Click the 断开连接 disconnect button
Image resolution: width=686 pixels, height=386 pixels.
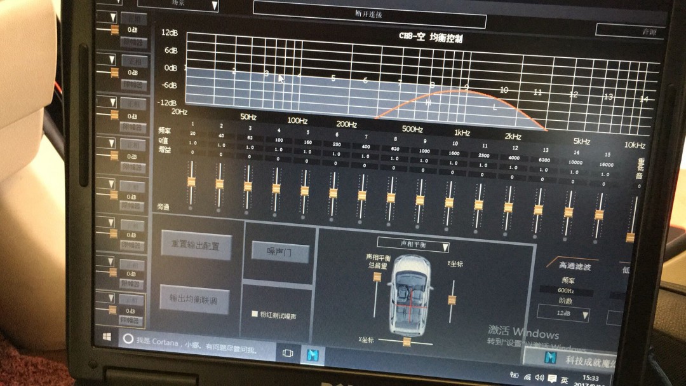coord(369,15)
